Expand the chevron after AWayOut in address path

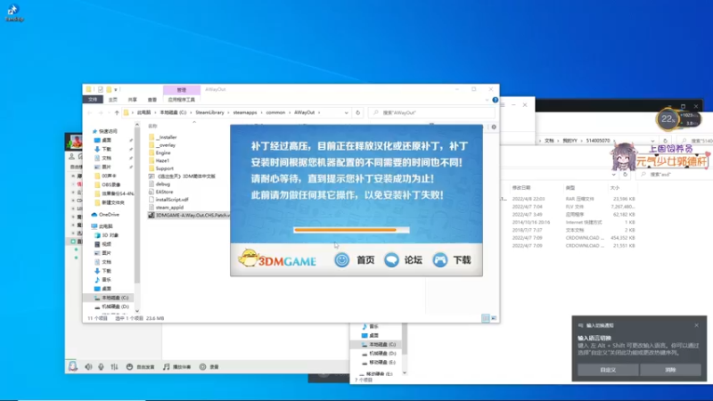319,113
